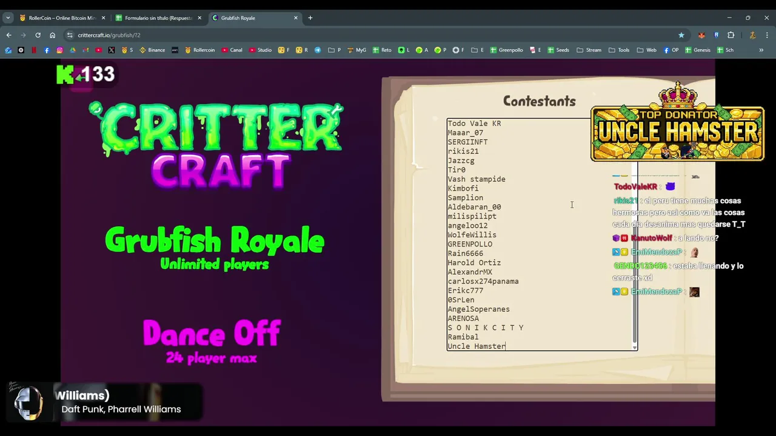Click contestant name "Aldebaran_00"
776x436 pixels.
(474, 207)
